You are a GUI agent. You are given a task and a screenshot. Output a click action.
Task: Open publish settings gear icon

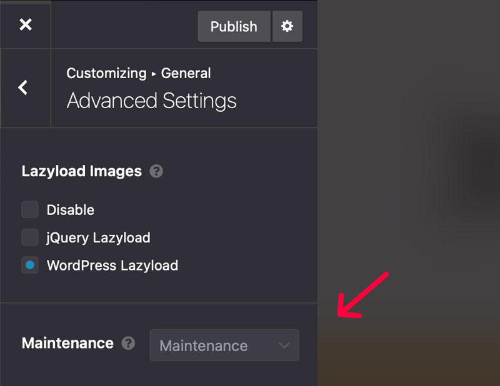coord(287,26)
